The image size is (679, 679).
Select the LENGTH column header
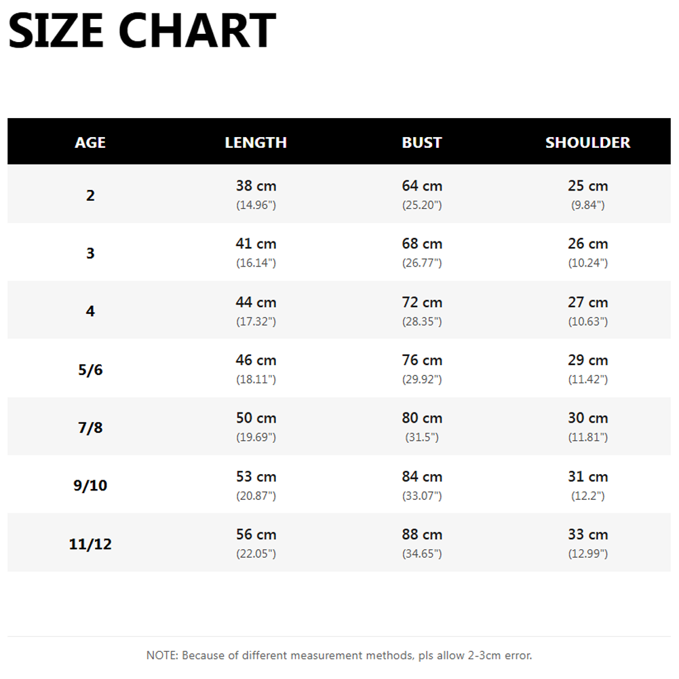coord(256,142)
